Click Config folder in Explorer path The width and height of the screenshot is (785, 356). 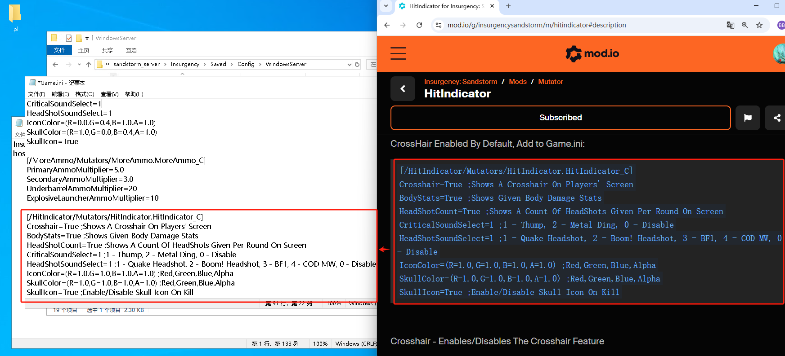coord(246,64)
